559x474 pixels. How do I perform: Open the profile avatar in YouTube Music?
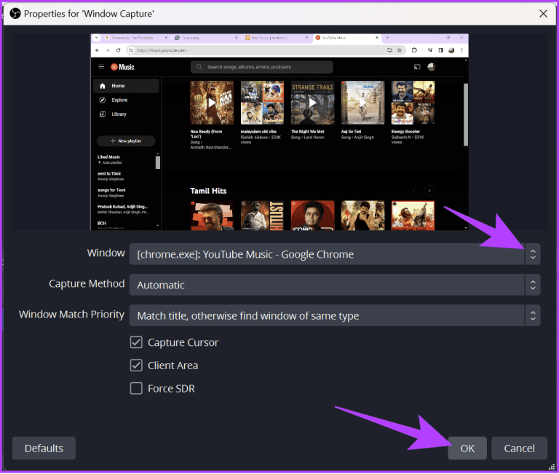[x=431, y=67]
